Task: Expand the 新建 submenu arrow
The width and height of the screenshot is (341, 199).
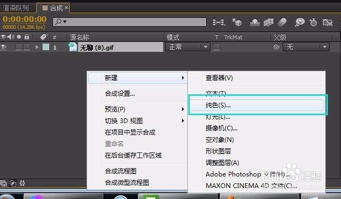Action: [x=183, y=78]
